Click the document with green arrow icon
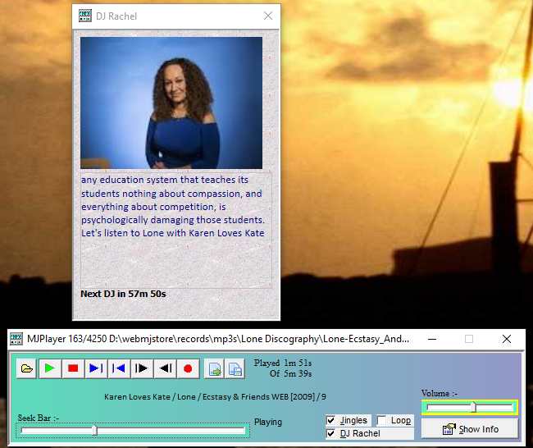533x448 pixels. tap(214, 368)
